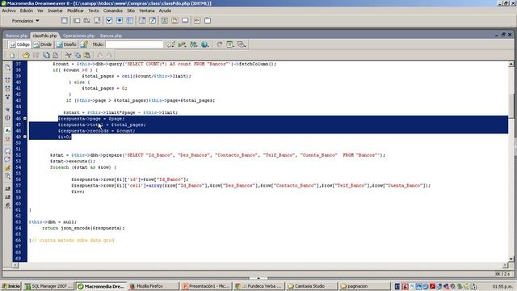Screen dimensions: 517x291
Task: Format source code via coding toolbar icon
Action: tap(7, 205)
